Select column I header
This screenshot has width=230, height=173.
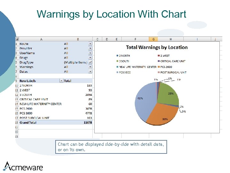tap(197, 39)
